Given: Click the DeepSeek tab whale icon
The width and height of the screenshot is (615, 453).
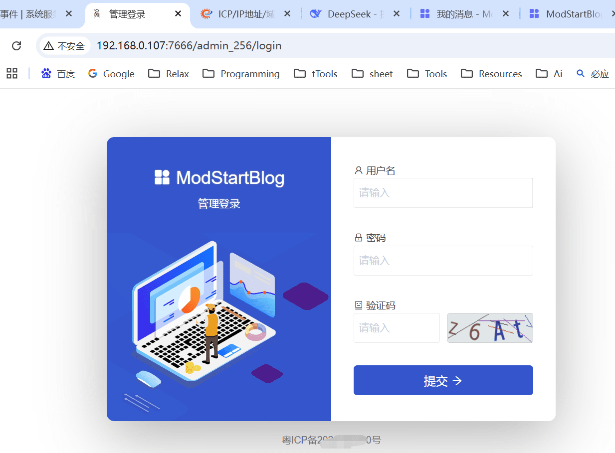Looking at the screenshot, I should 315,14.
